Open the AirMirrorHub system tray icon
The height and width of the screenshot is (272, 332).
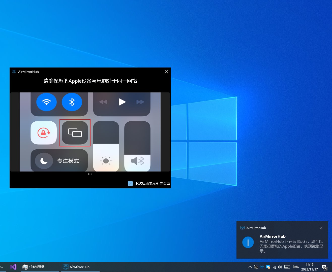pos(262,267)
